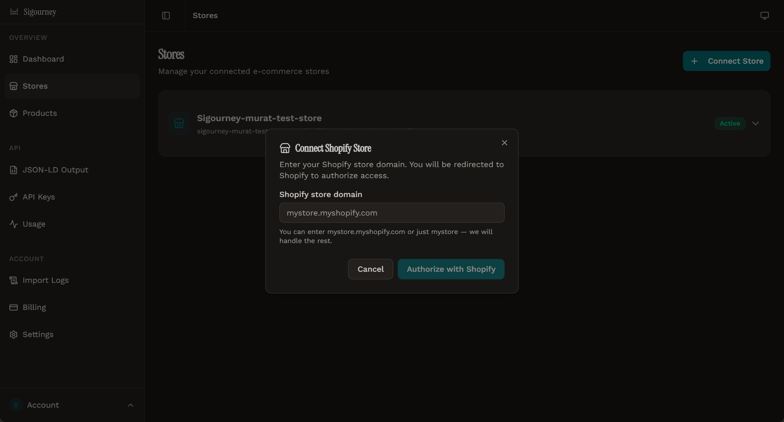The height and width of the screenshot is (422, 784).
Task: Click the Sigourney-murat-test-store name
Action: click(259, 118)
